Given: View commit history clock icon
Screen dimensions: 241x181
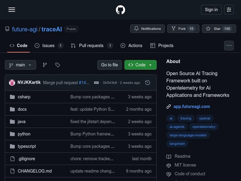Looking at the screenshot, I should click(148, 83).
